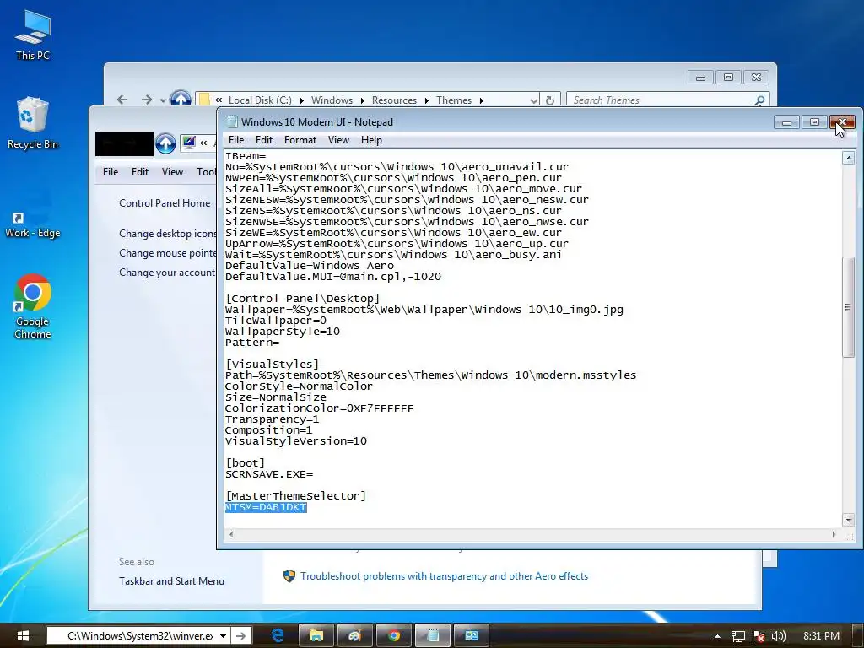
Task: Click Notepad horizontal scrollbar left arrow
Action: pyautogui.click(x=231, y=534)
